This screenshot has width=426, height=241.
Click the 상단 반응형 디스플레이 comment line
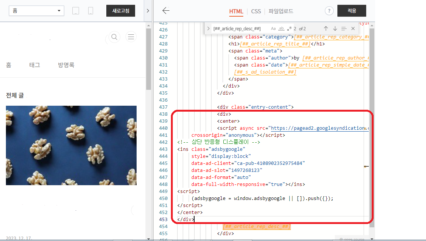click(219, 142)
